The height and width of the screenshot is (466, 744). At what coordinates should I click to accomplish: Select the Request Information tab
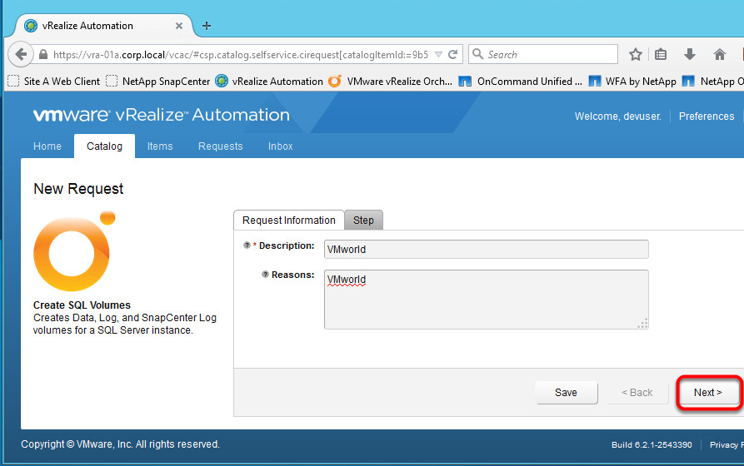tap(288, 220)
